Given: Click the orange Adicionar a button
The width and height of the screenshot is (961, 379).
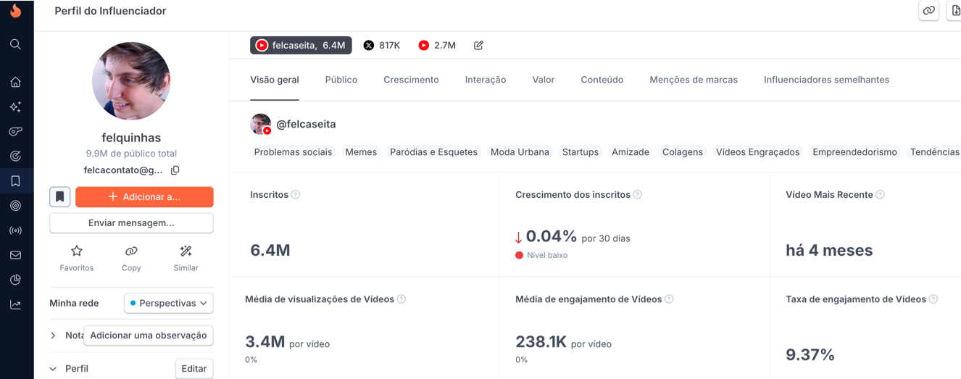Looking at the screenshot, I should (x=144, y=197).
